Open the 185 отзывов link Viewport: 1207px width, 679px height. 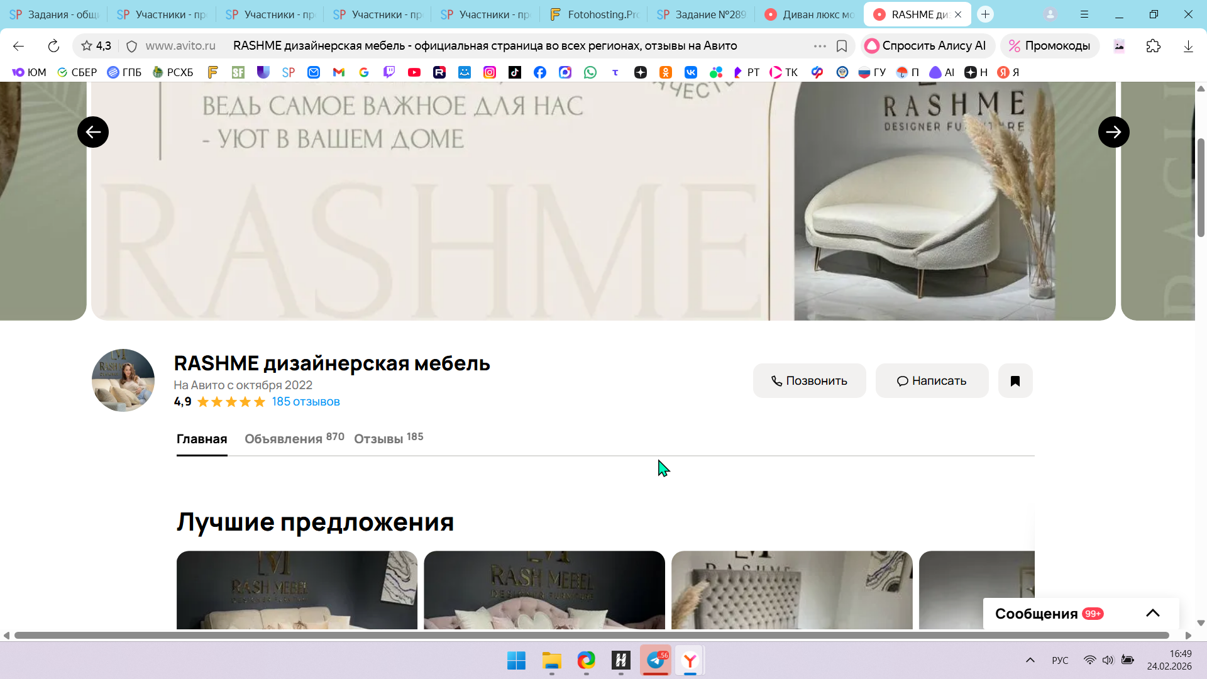pos(306,402)
